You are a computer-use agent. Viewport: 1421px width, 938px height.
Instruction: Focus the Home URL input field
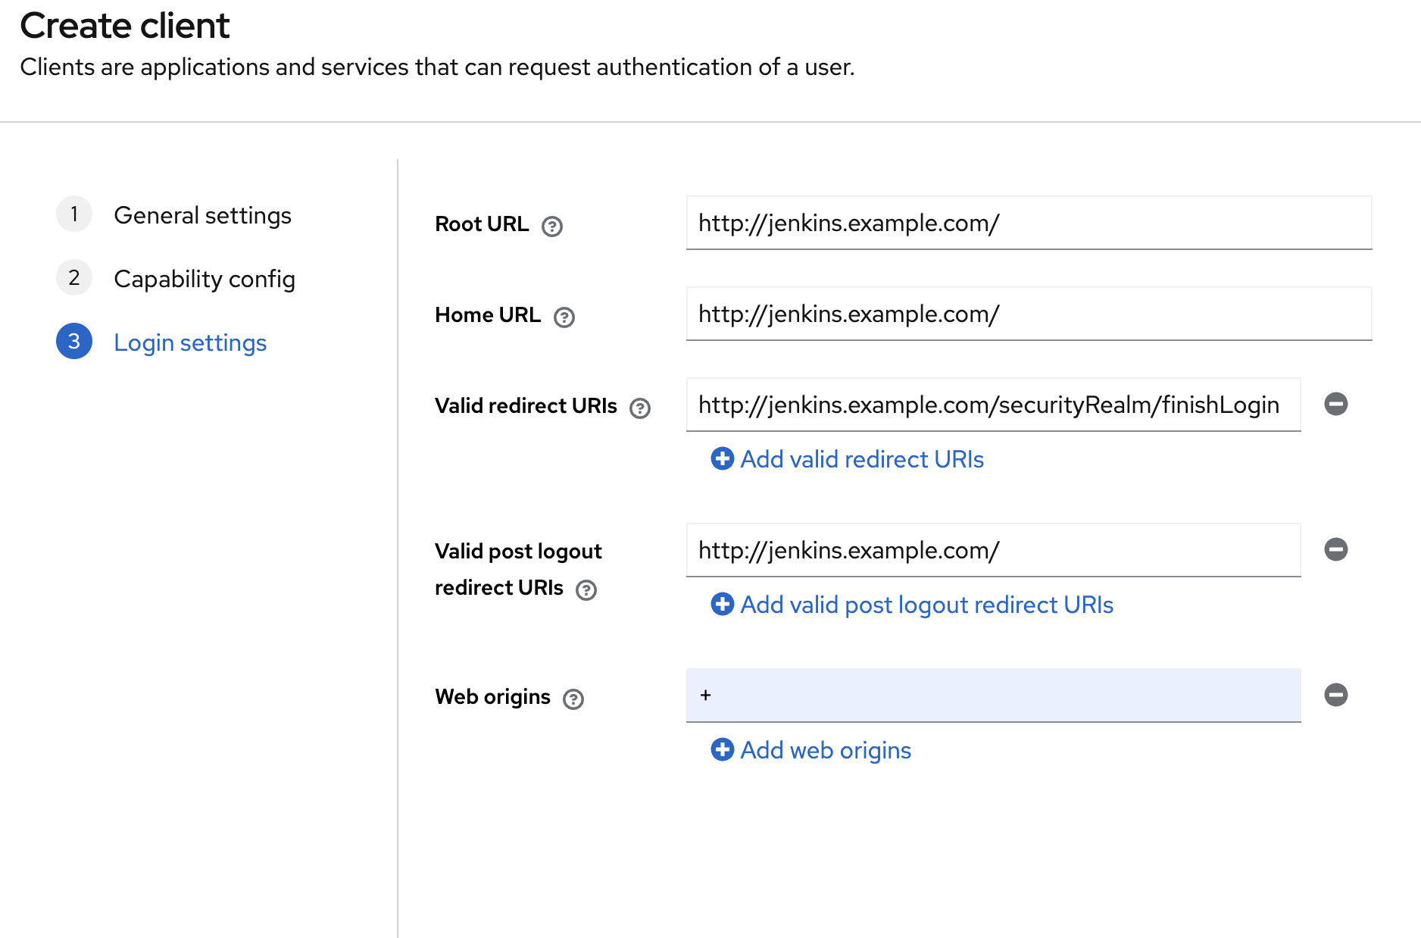[1029, 314]
